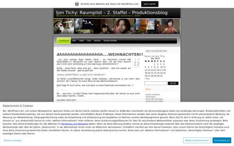Screen dimensions: 234x146
Task: Click the SUCHE search button
Action: coord(173,83)
